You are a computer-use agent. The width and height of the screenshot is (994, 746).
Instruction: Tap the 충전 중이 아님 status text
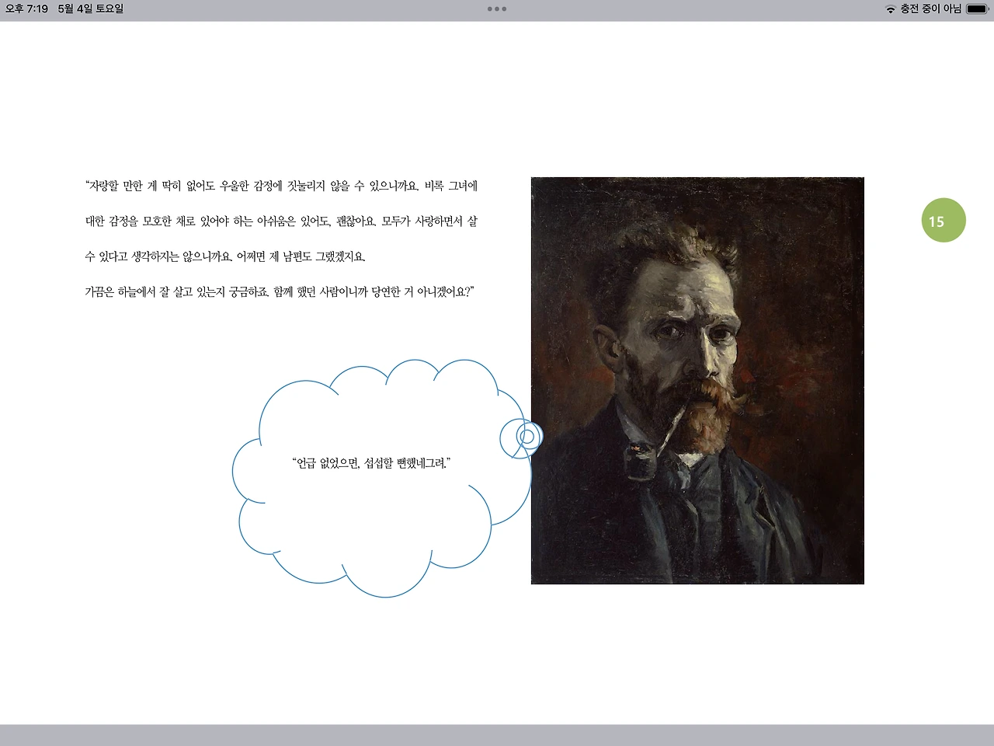click(930, 9)
